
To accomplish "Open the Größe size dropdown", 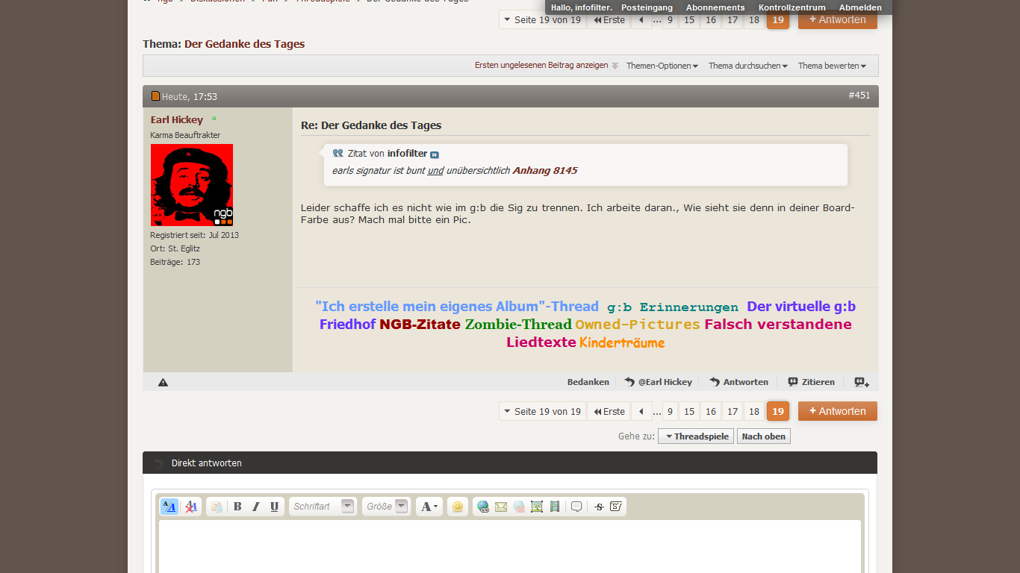I will pos(386,507).
